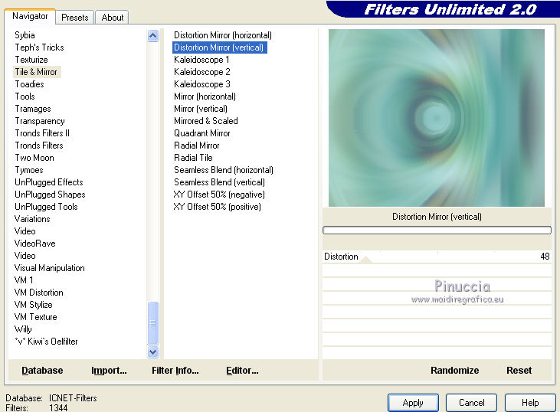Choose the Kaleidoscope 1 filter
560x412 pixels.
(x=201, y=60)
